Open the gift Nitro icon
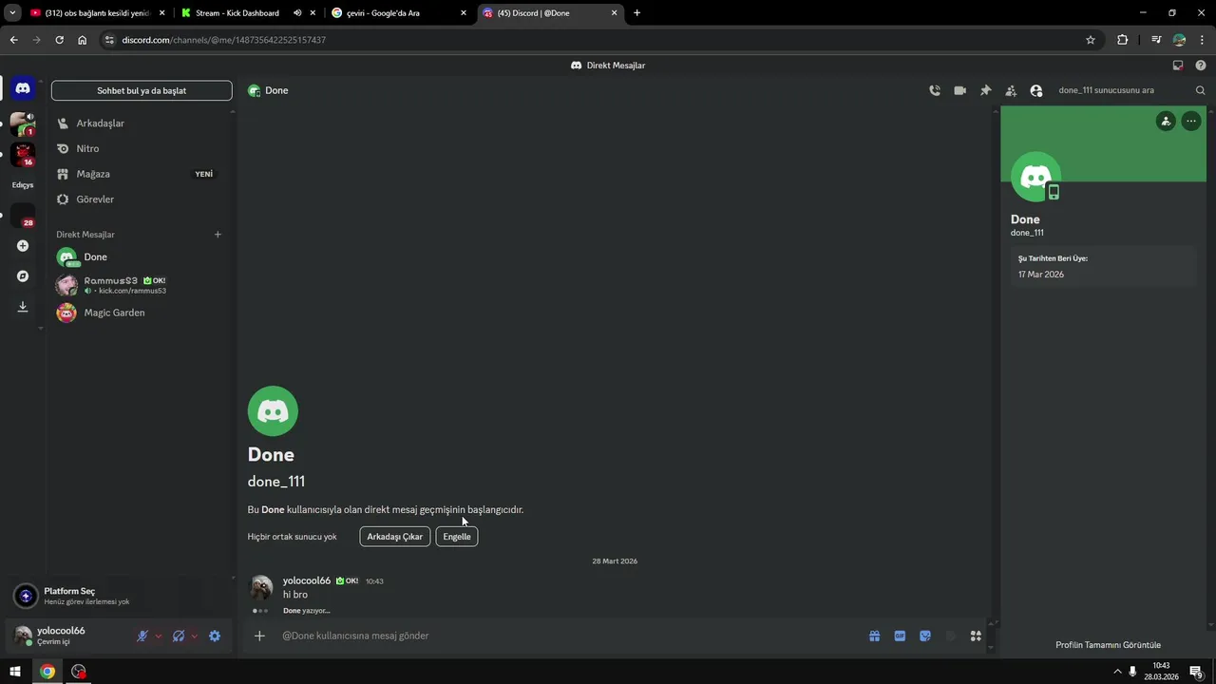The width and height of the screenshot is (1216, 684). (874, 636)
